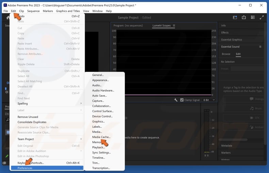
Task: Switch to the Lumetri Scopes tab
Action: 162,26
